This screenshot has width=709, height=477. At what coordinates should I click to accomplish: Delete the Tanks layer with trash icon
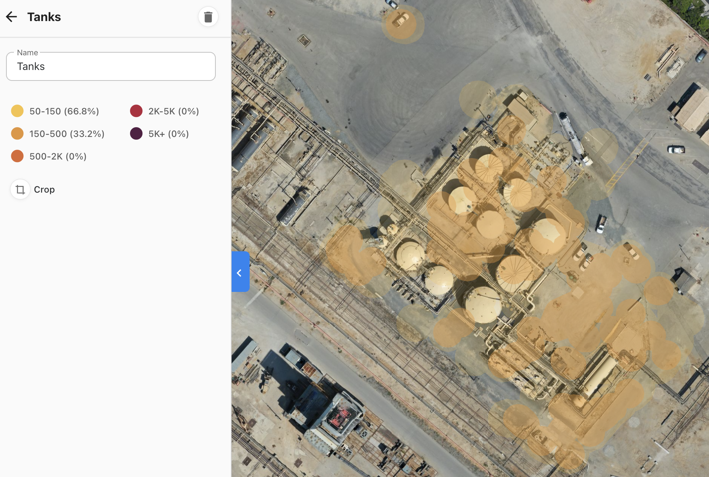pos(208,17)
